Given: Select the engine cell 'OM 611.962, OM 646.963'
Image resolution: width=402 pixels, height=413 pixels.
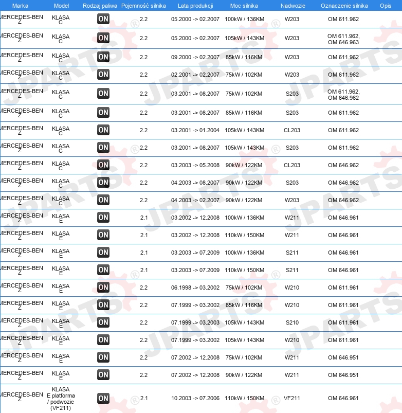Looking at the screenshot, I should tap(343, 39).
